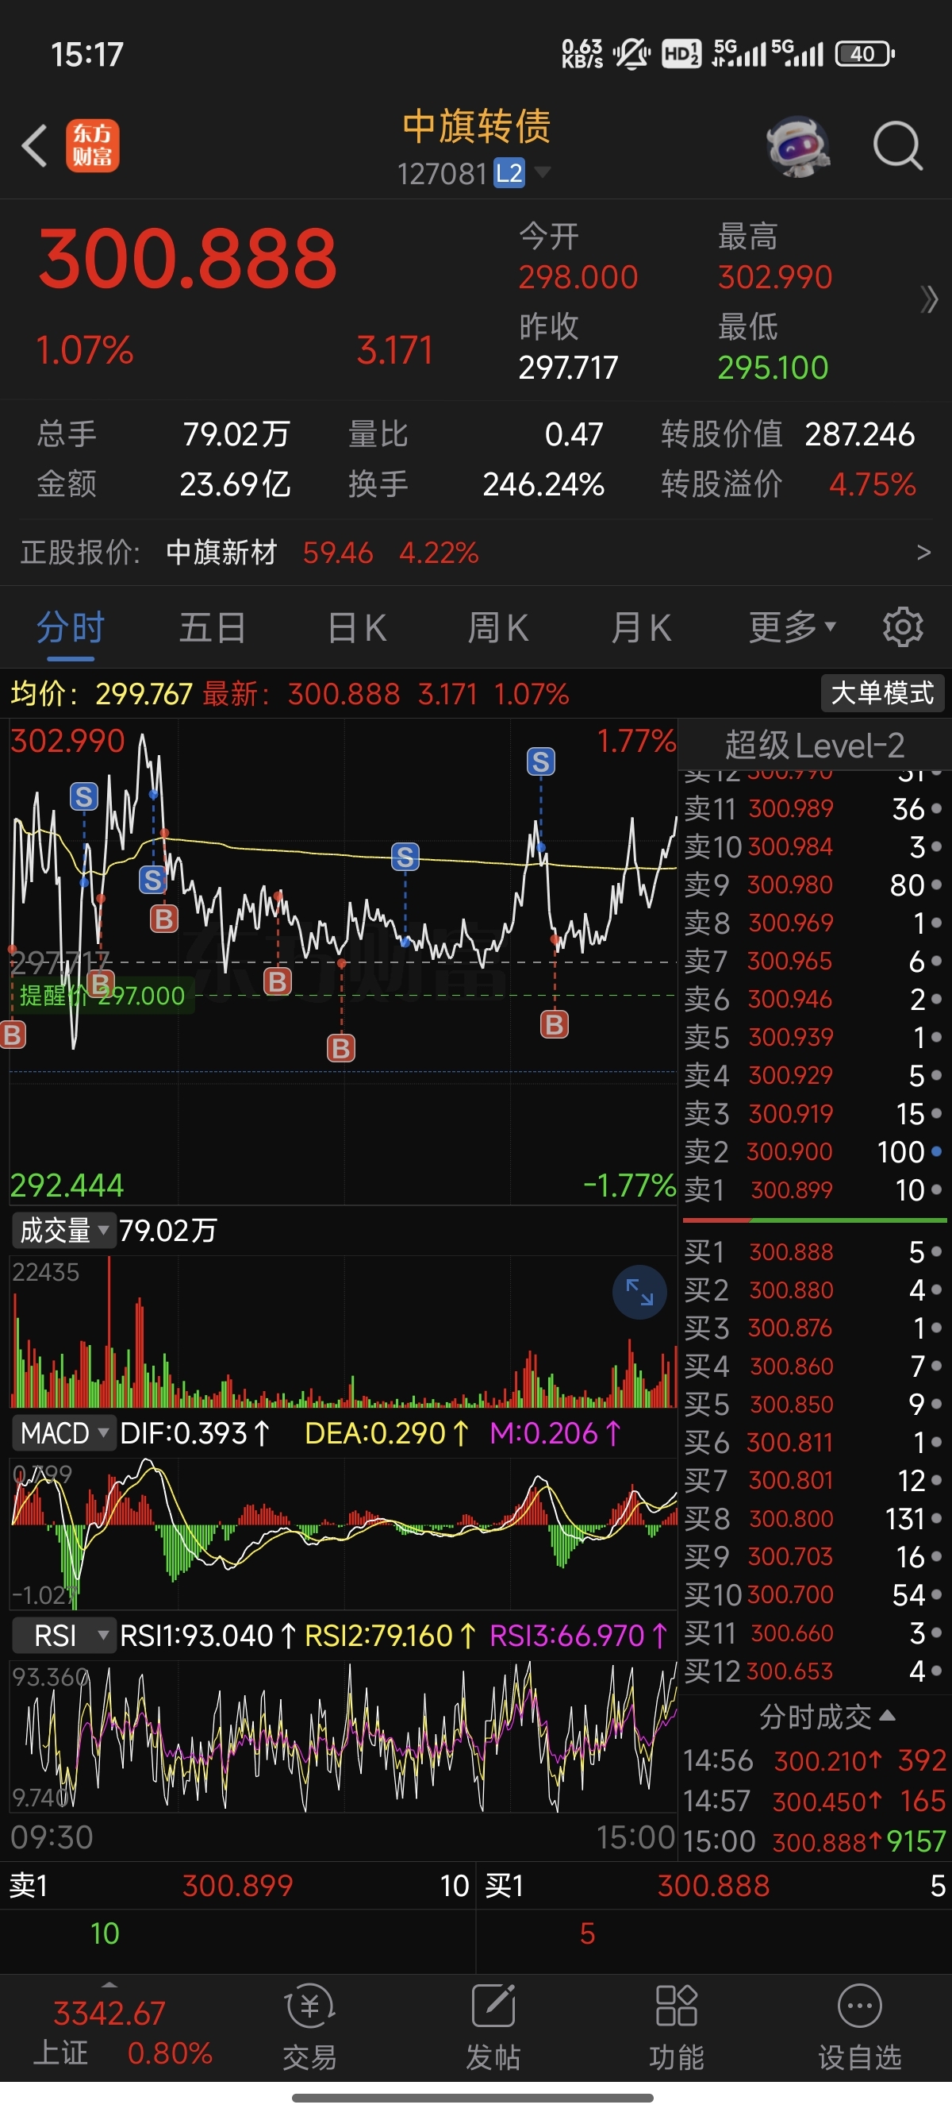Open the MACD indicator dropdown
952x2120 pixels.
[63, 1433]
